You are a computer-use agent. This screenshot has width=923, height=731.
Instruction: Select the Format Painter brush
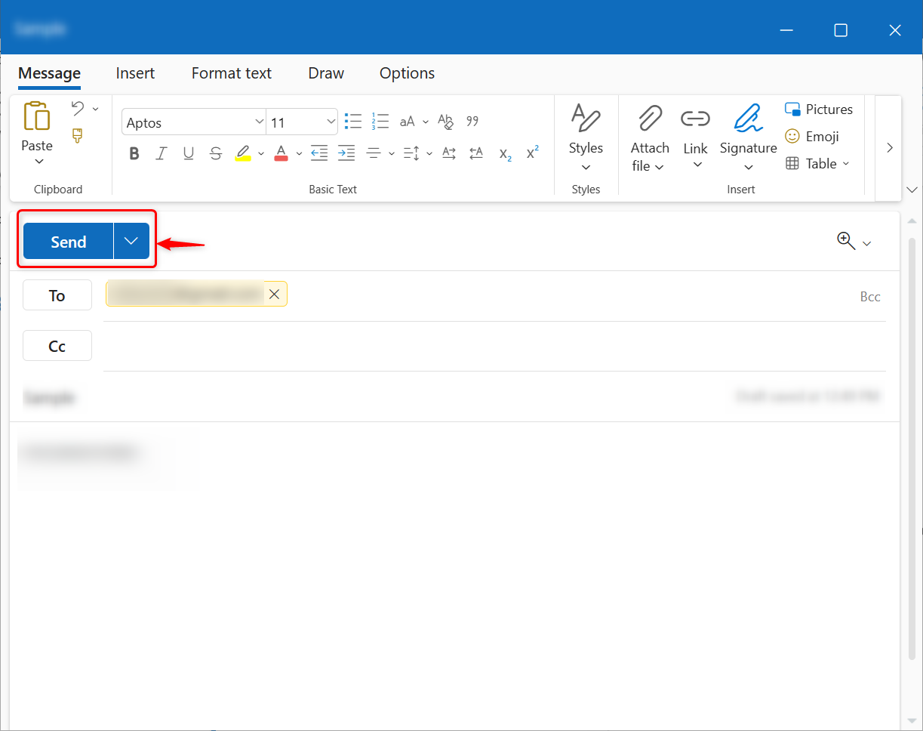[x=77, y=136]
